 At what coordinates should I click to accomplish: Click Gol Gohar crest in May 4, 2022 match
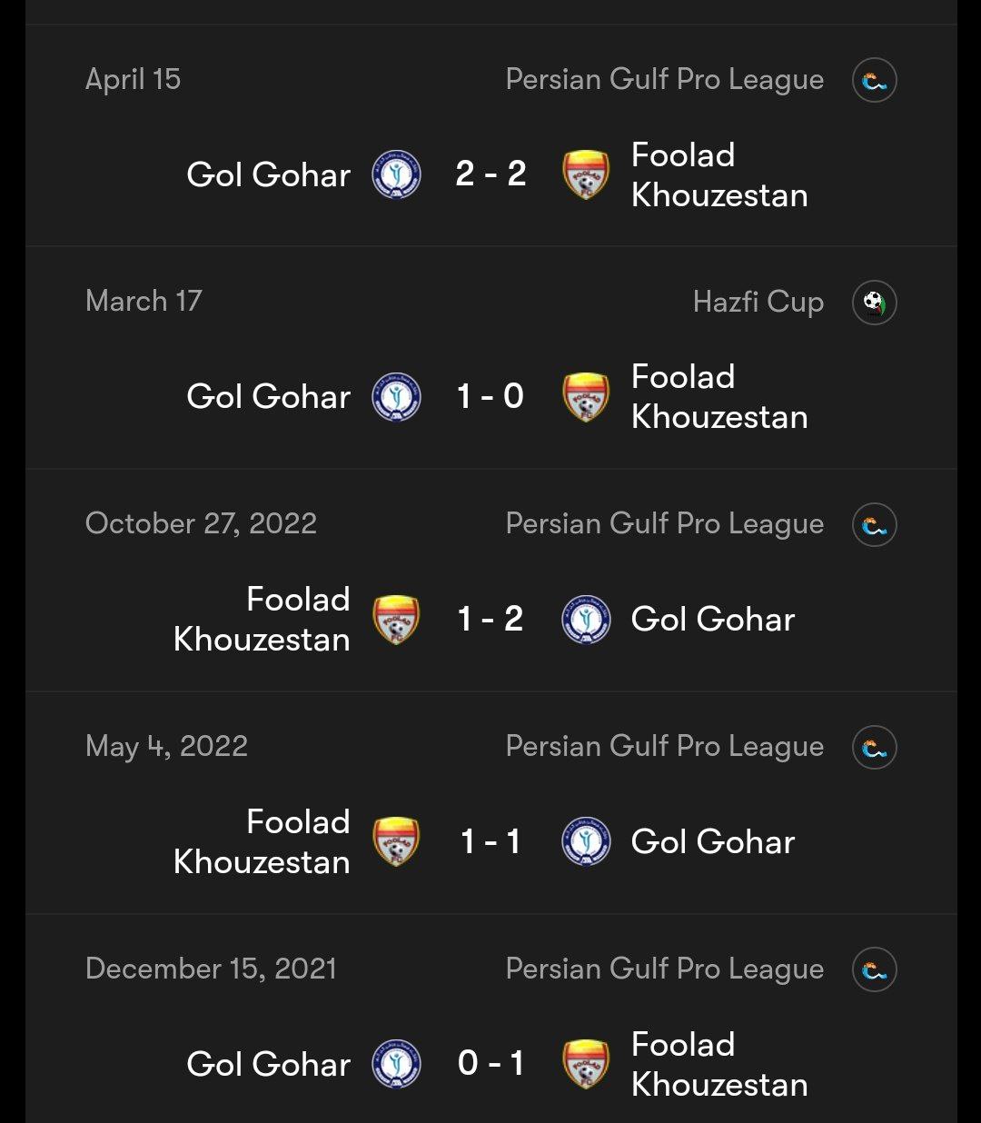pyautogui.click(x=586, y=842)
